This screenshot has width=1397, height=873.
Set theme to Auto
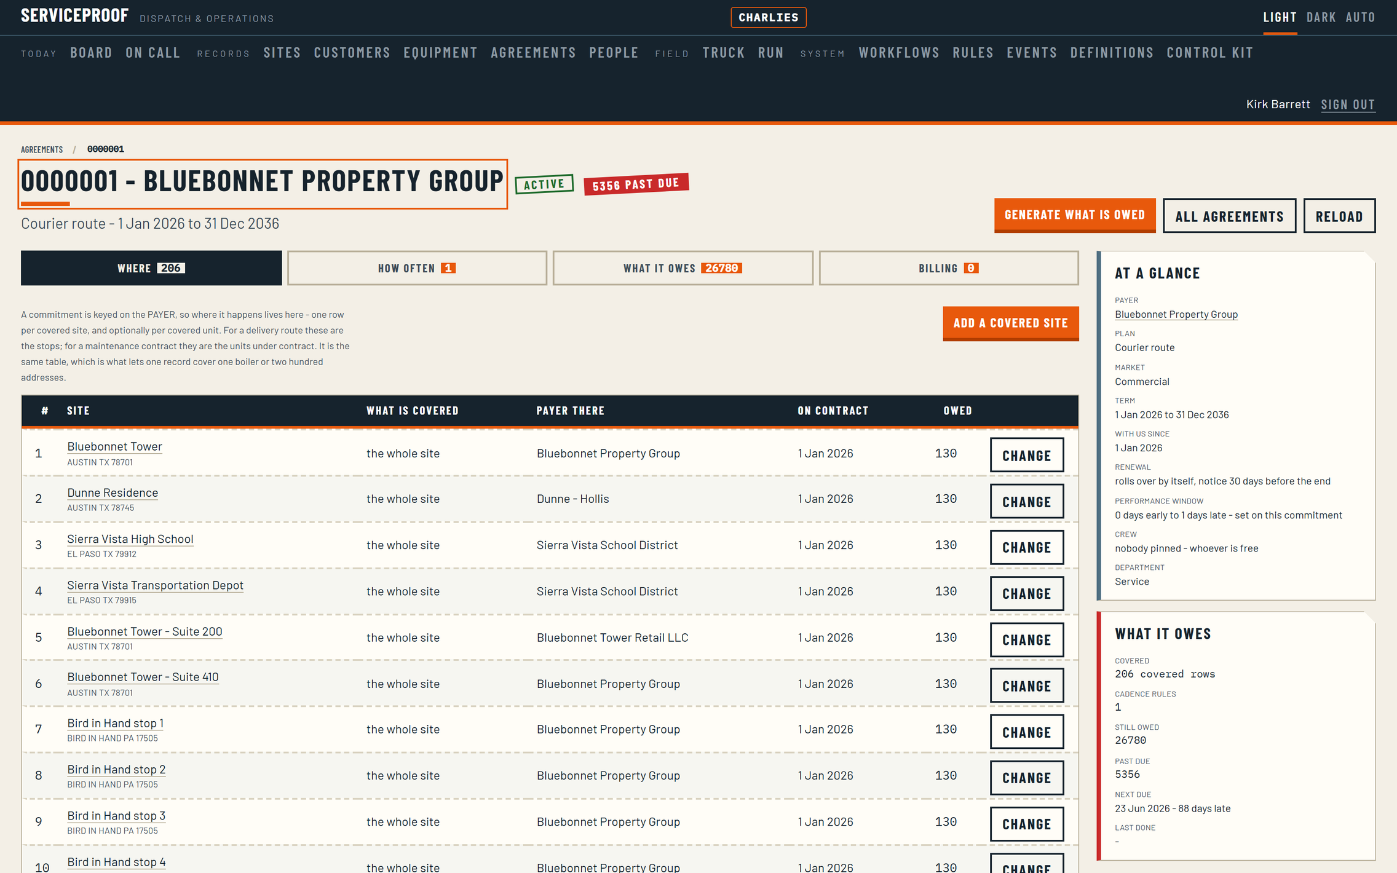[x=1360, y=17]
